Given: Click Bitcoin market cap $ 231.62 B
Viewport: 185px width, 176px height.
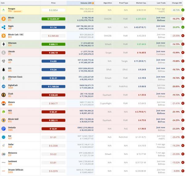Looking at the screenshot, I should tap(141, 19).
